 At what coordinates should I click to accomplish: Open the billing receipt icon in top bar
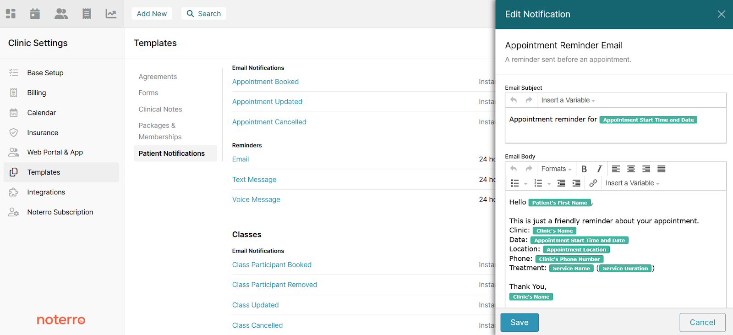tap(87, 14)
